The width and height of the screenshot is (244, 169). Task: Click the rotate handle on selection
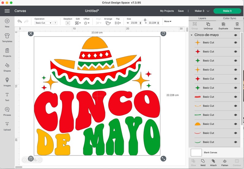tap(163, 33)
